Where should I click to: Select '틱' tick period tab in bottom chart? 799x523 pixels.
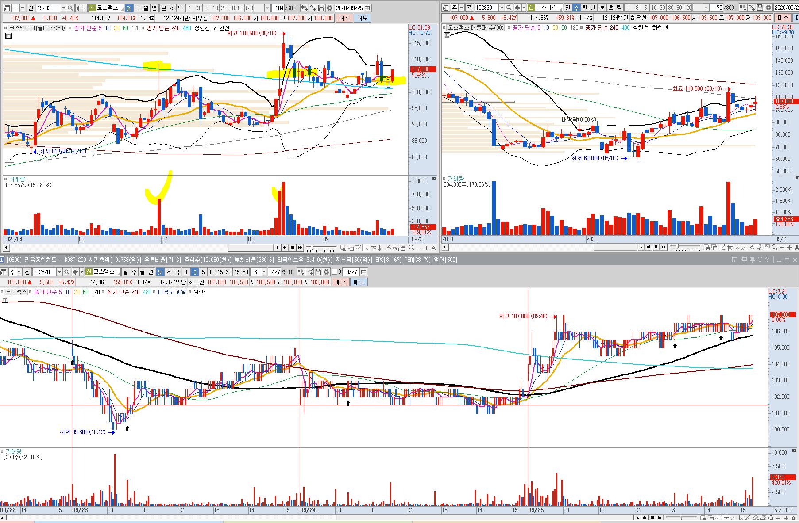click(177, 272)
